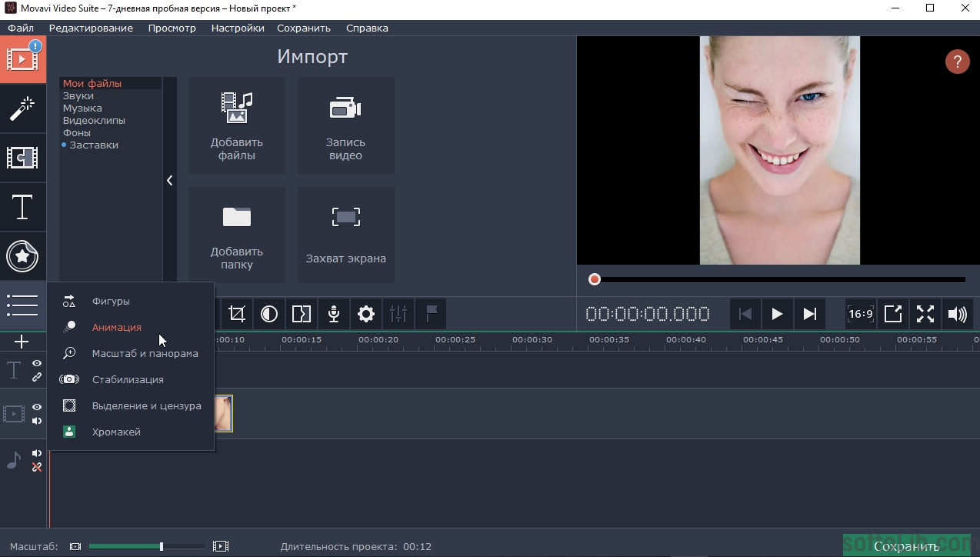Viewport: 980px width, 557px height.
Task: Select Музыка category
Action: pyautogui.click(x=110, y=108)
